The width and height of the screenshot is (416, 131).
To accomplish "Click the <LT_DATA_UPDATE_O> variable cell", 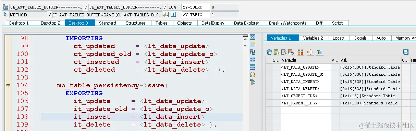I will coord(306,74).
